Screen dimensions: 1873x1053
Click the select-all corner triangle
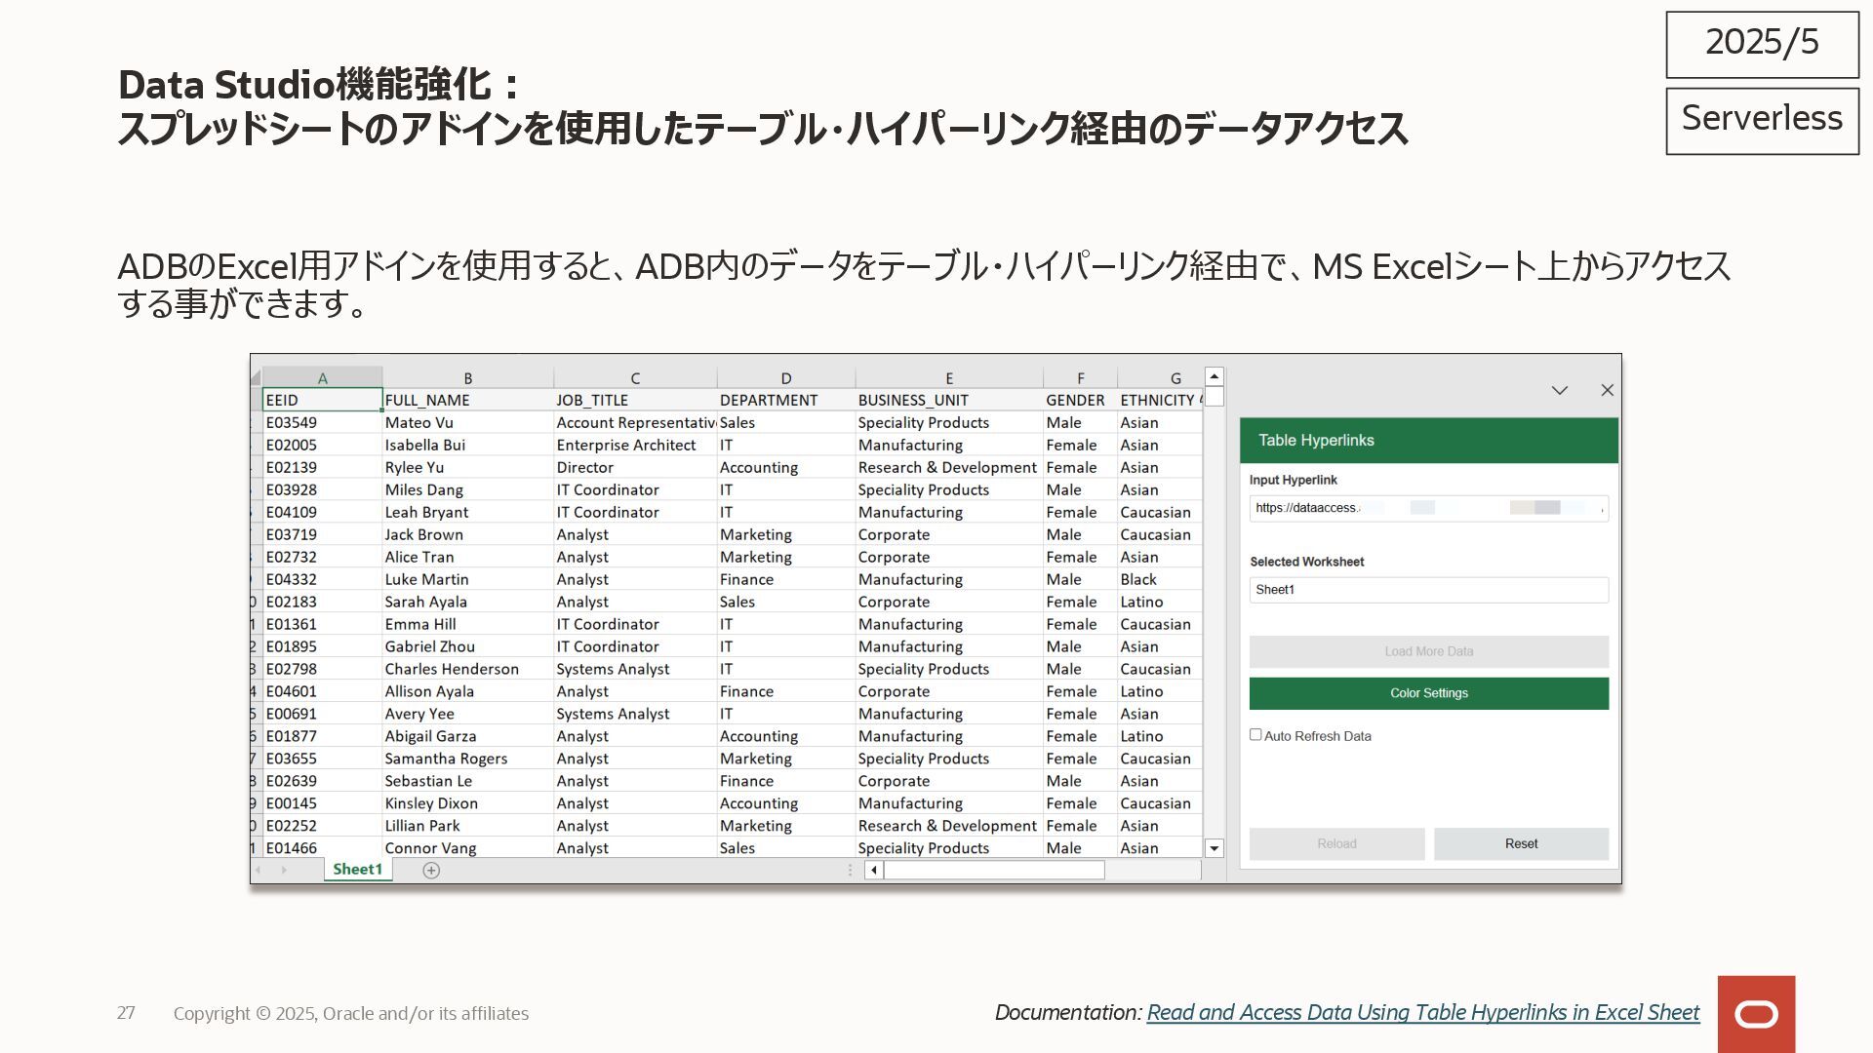click(256, 377)
